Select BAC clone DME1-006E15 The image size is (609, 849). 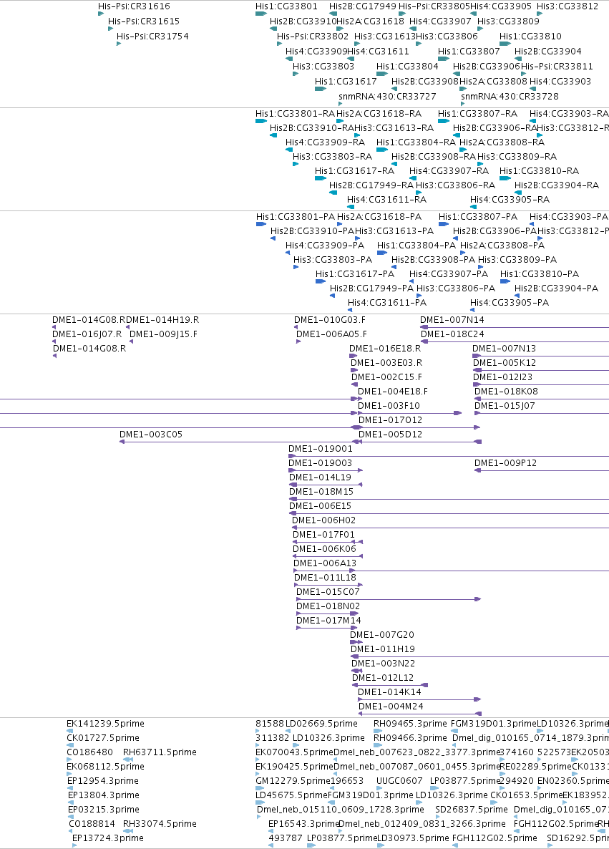[x=320, y=506]
